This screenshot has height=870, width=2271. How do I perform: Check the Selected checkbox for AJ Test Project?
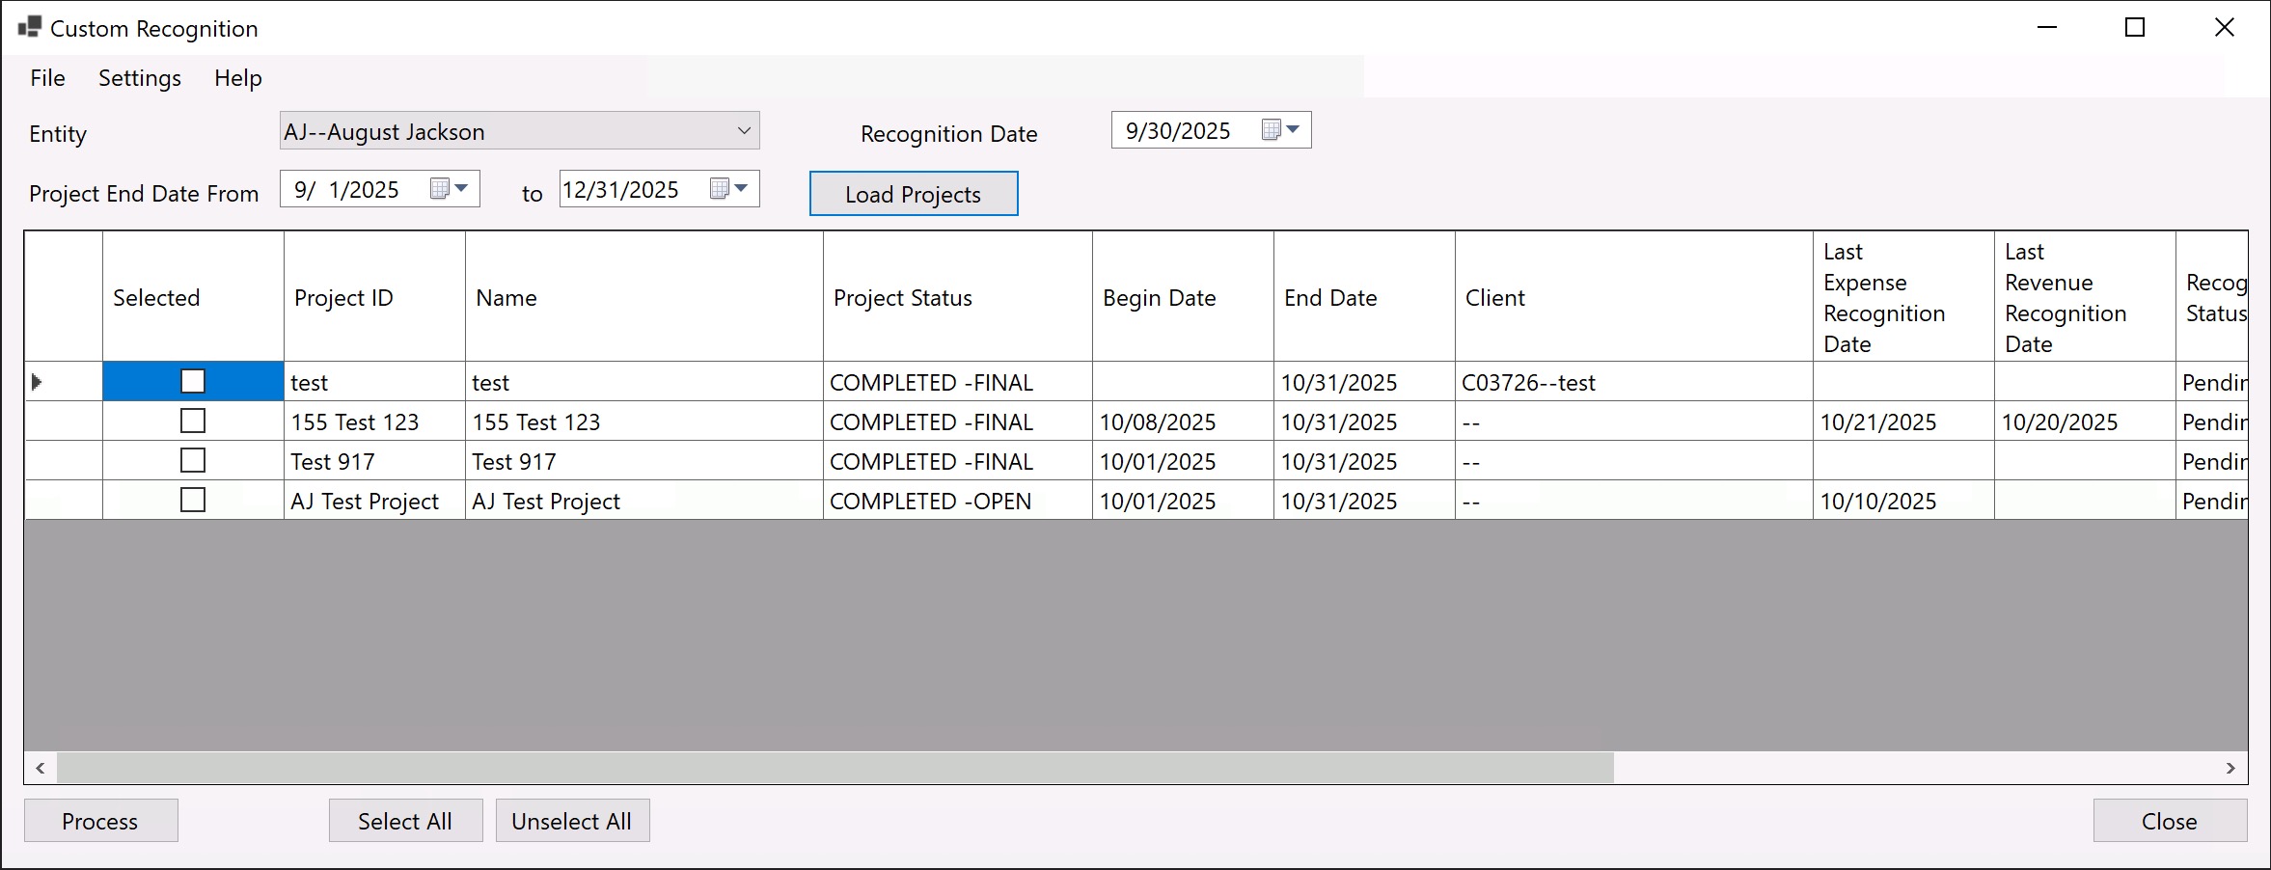pyautogui.click(x=193, y=500)
